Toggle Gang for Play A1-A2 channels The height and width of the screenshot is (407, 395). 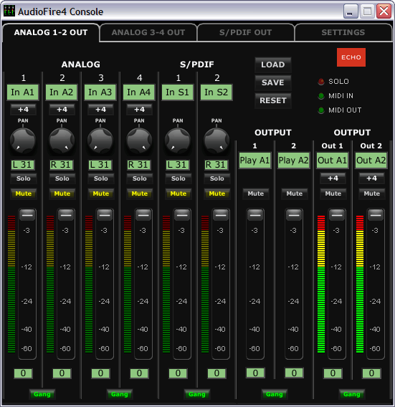(x=275, y=394)
